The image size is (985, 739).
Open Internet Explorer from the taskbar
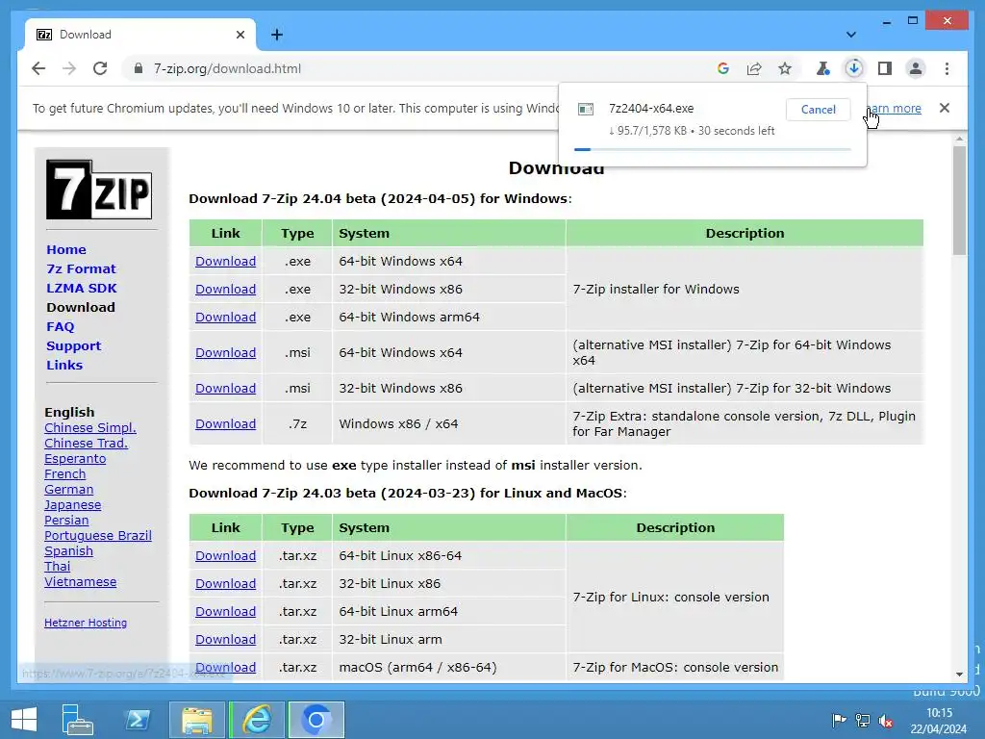click(x=257, y=720)
